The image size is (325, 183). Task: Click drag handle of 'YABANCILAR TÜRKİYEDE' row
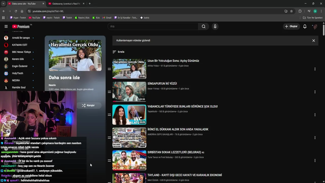[109, 115]
